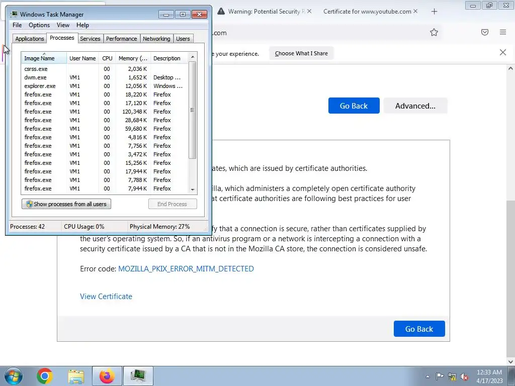Open Windows Explorer from the taskbar
The width and height of the screenshot is (515, 386).
(76, 376)
